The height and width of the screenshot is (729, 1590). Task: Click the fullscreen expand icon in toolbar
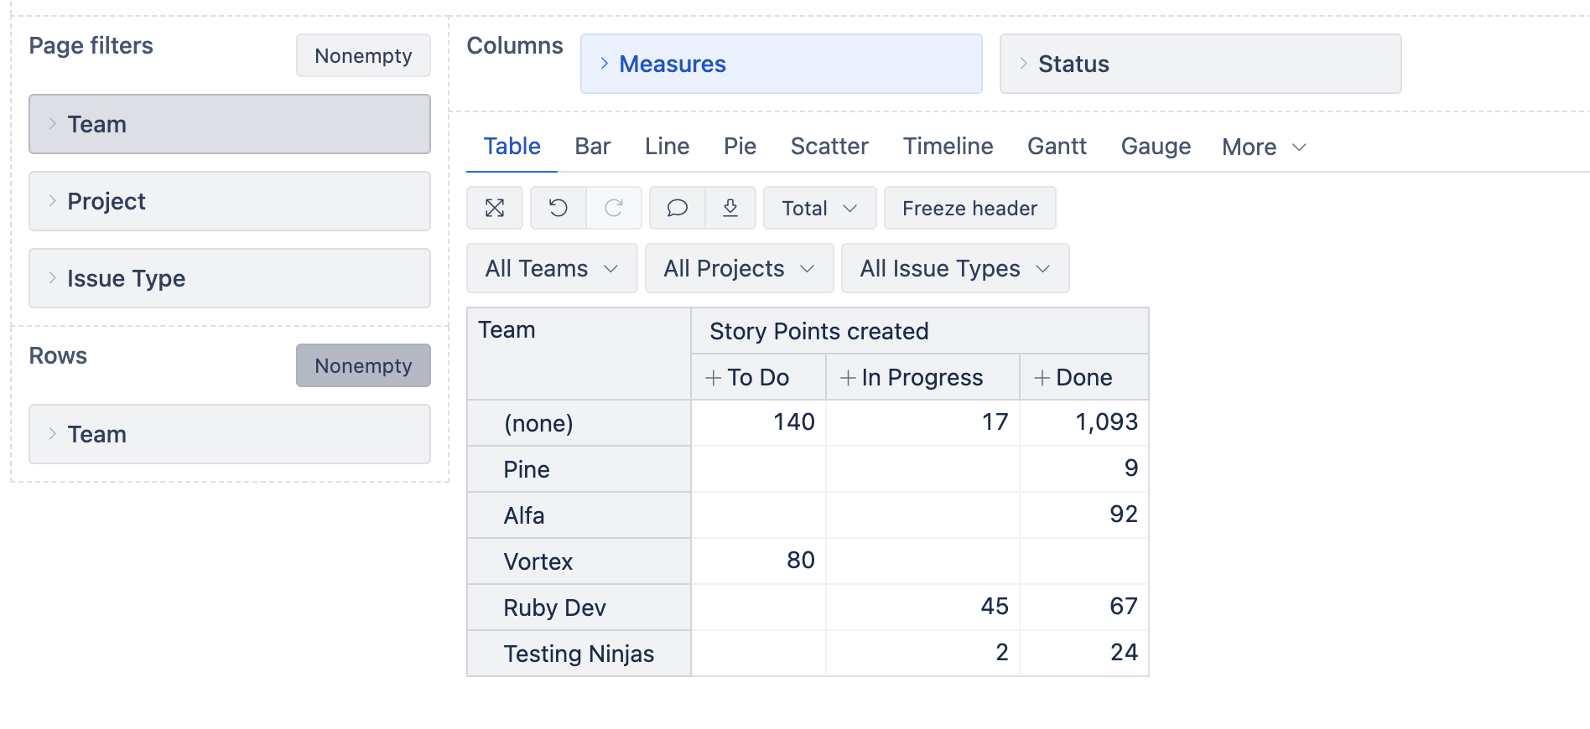tap(495, 208)
